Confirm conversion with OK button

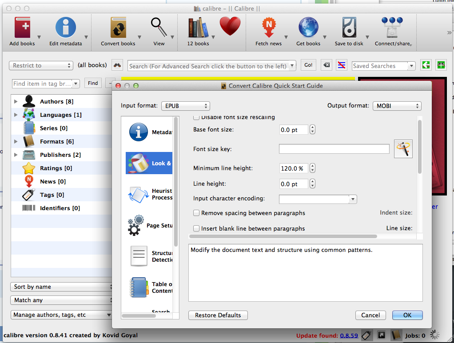(407, 315)
